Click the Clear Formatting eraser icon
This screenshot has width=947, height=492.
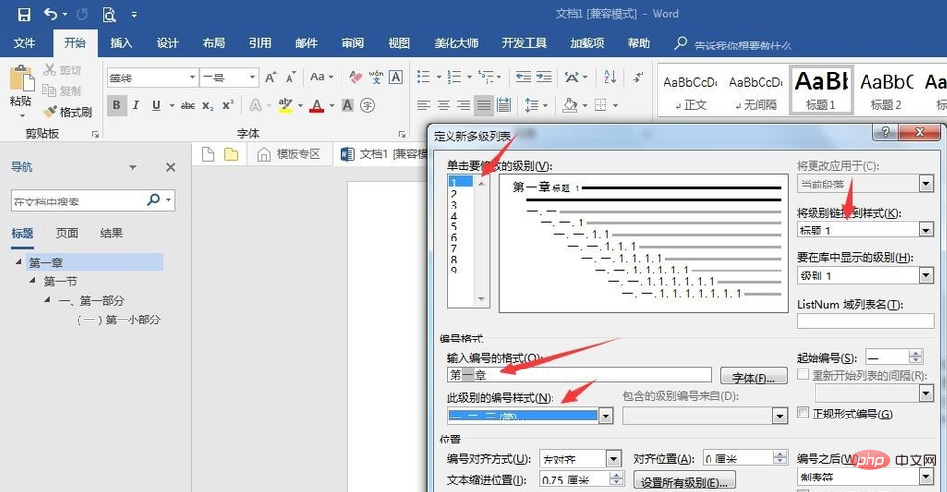point(354,77)
